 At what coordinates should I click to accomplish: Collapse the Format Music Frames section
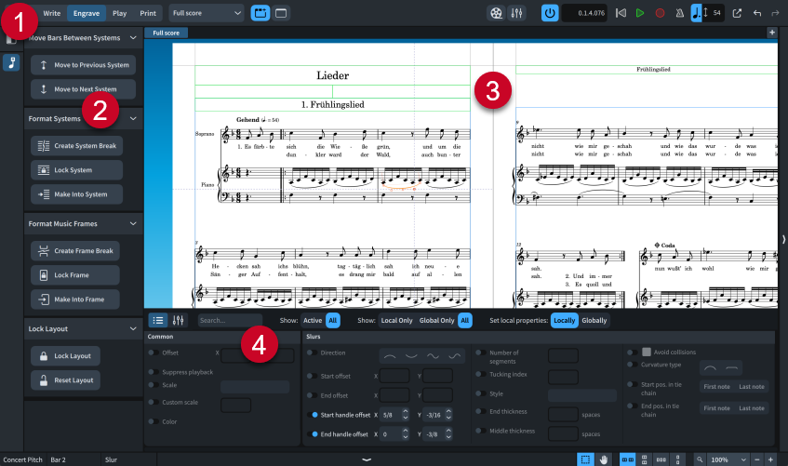pyautogui.click(x=133, y=223)
